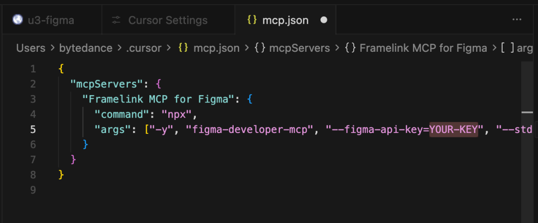
Task: Click the braces icon before mcpServers breadcrumb
Action: 259,48
